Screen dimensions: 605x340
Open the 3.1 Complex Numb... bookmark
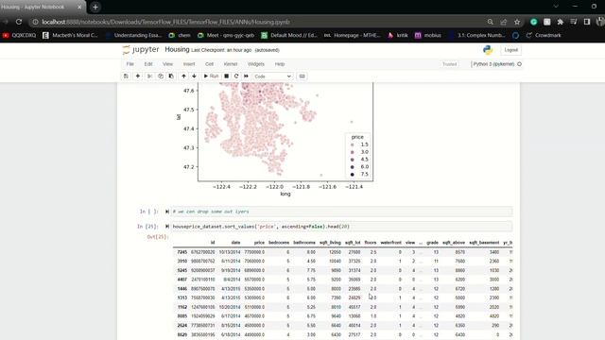coord(476,35)
